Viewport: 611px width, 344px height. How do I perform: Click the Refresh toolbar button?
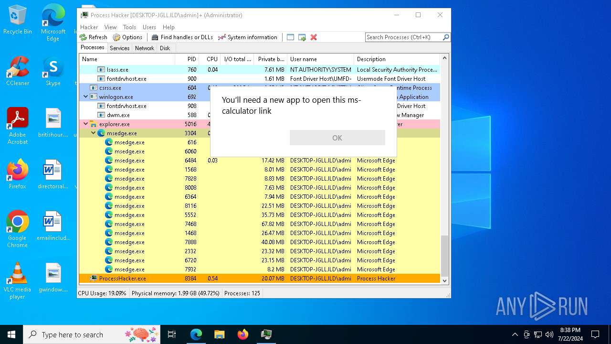(x=94, y=37)
